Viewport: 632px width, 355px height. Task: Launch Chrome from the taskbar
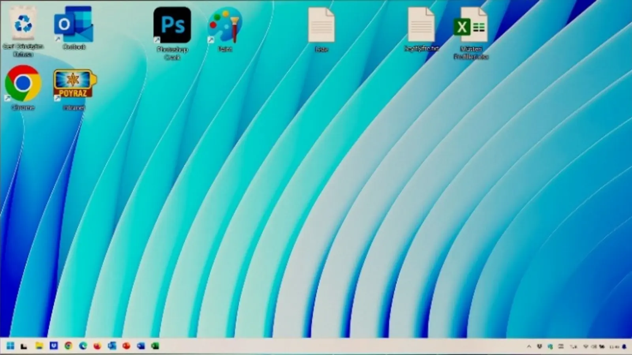click(68, 346)
